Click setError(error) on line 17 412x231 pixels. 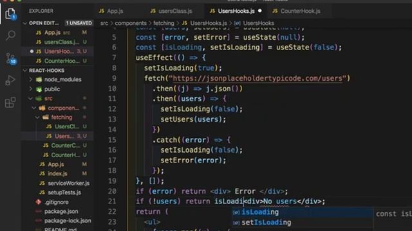coord(193,160)
